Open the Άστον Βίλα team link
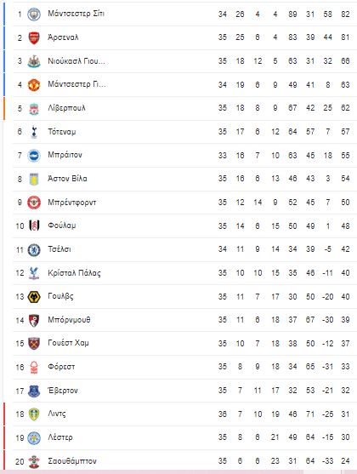The width and height of the screenshot is (357, 474). (67, 179)
